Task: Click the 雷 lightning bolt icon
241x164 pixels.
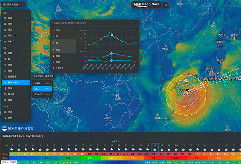Action: point(5,59)
